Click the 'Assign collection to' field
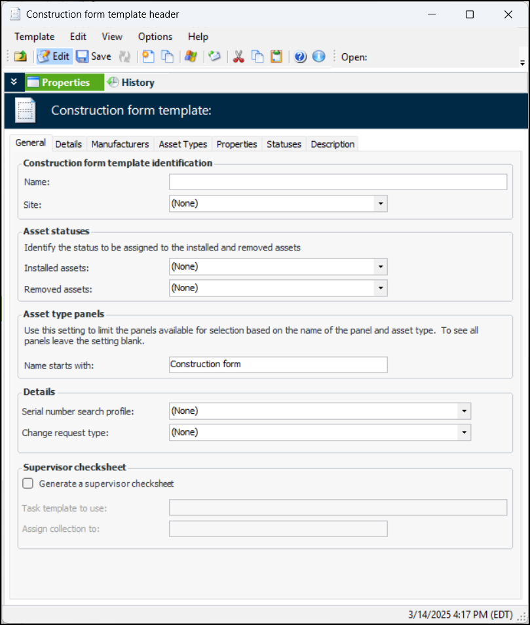Viewport: 530px width, 625px height. coord(278,529)
